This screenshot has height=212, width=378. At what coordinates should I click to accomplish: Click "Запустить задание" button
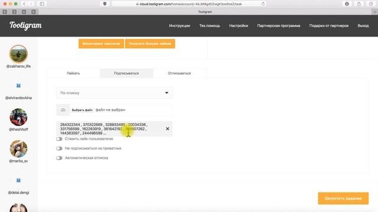(x=343, y=198)
